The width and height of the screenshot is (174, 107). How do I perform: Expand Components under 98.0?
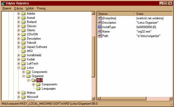click(x=34, y=84)
